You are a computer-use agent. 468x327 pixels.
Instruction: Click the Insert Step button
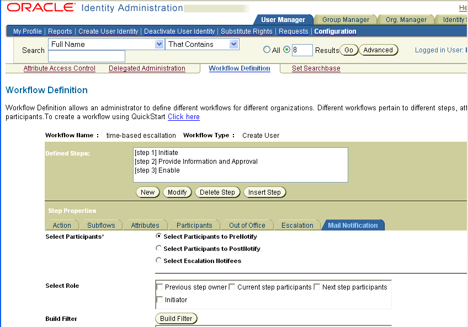264,192
